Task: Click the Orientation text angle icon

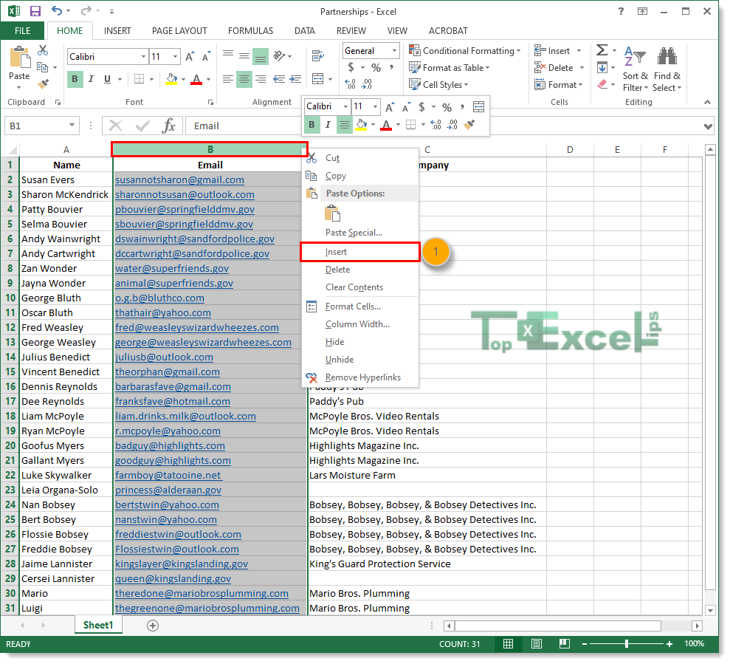Action: (279, 56)
